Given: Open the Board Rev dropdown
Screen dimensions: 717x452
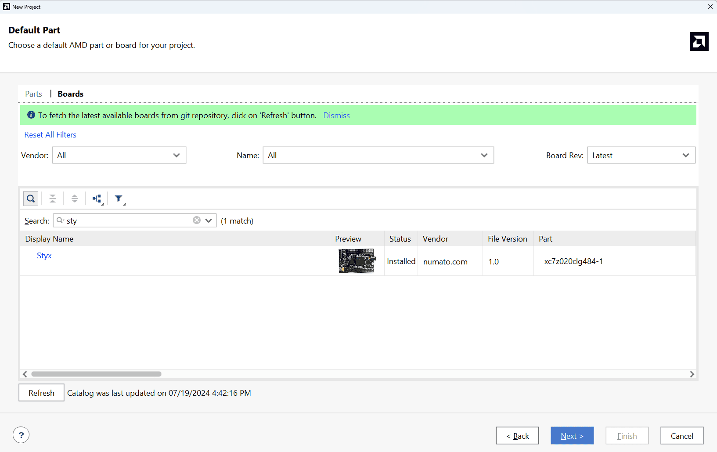Looking at the screenshot, I should click(641, 155).
